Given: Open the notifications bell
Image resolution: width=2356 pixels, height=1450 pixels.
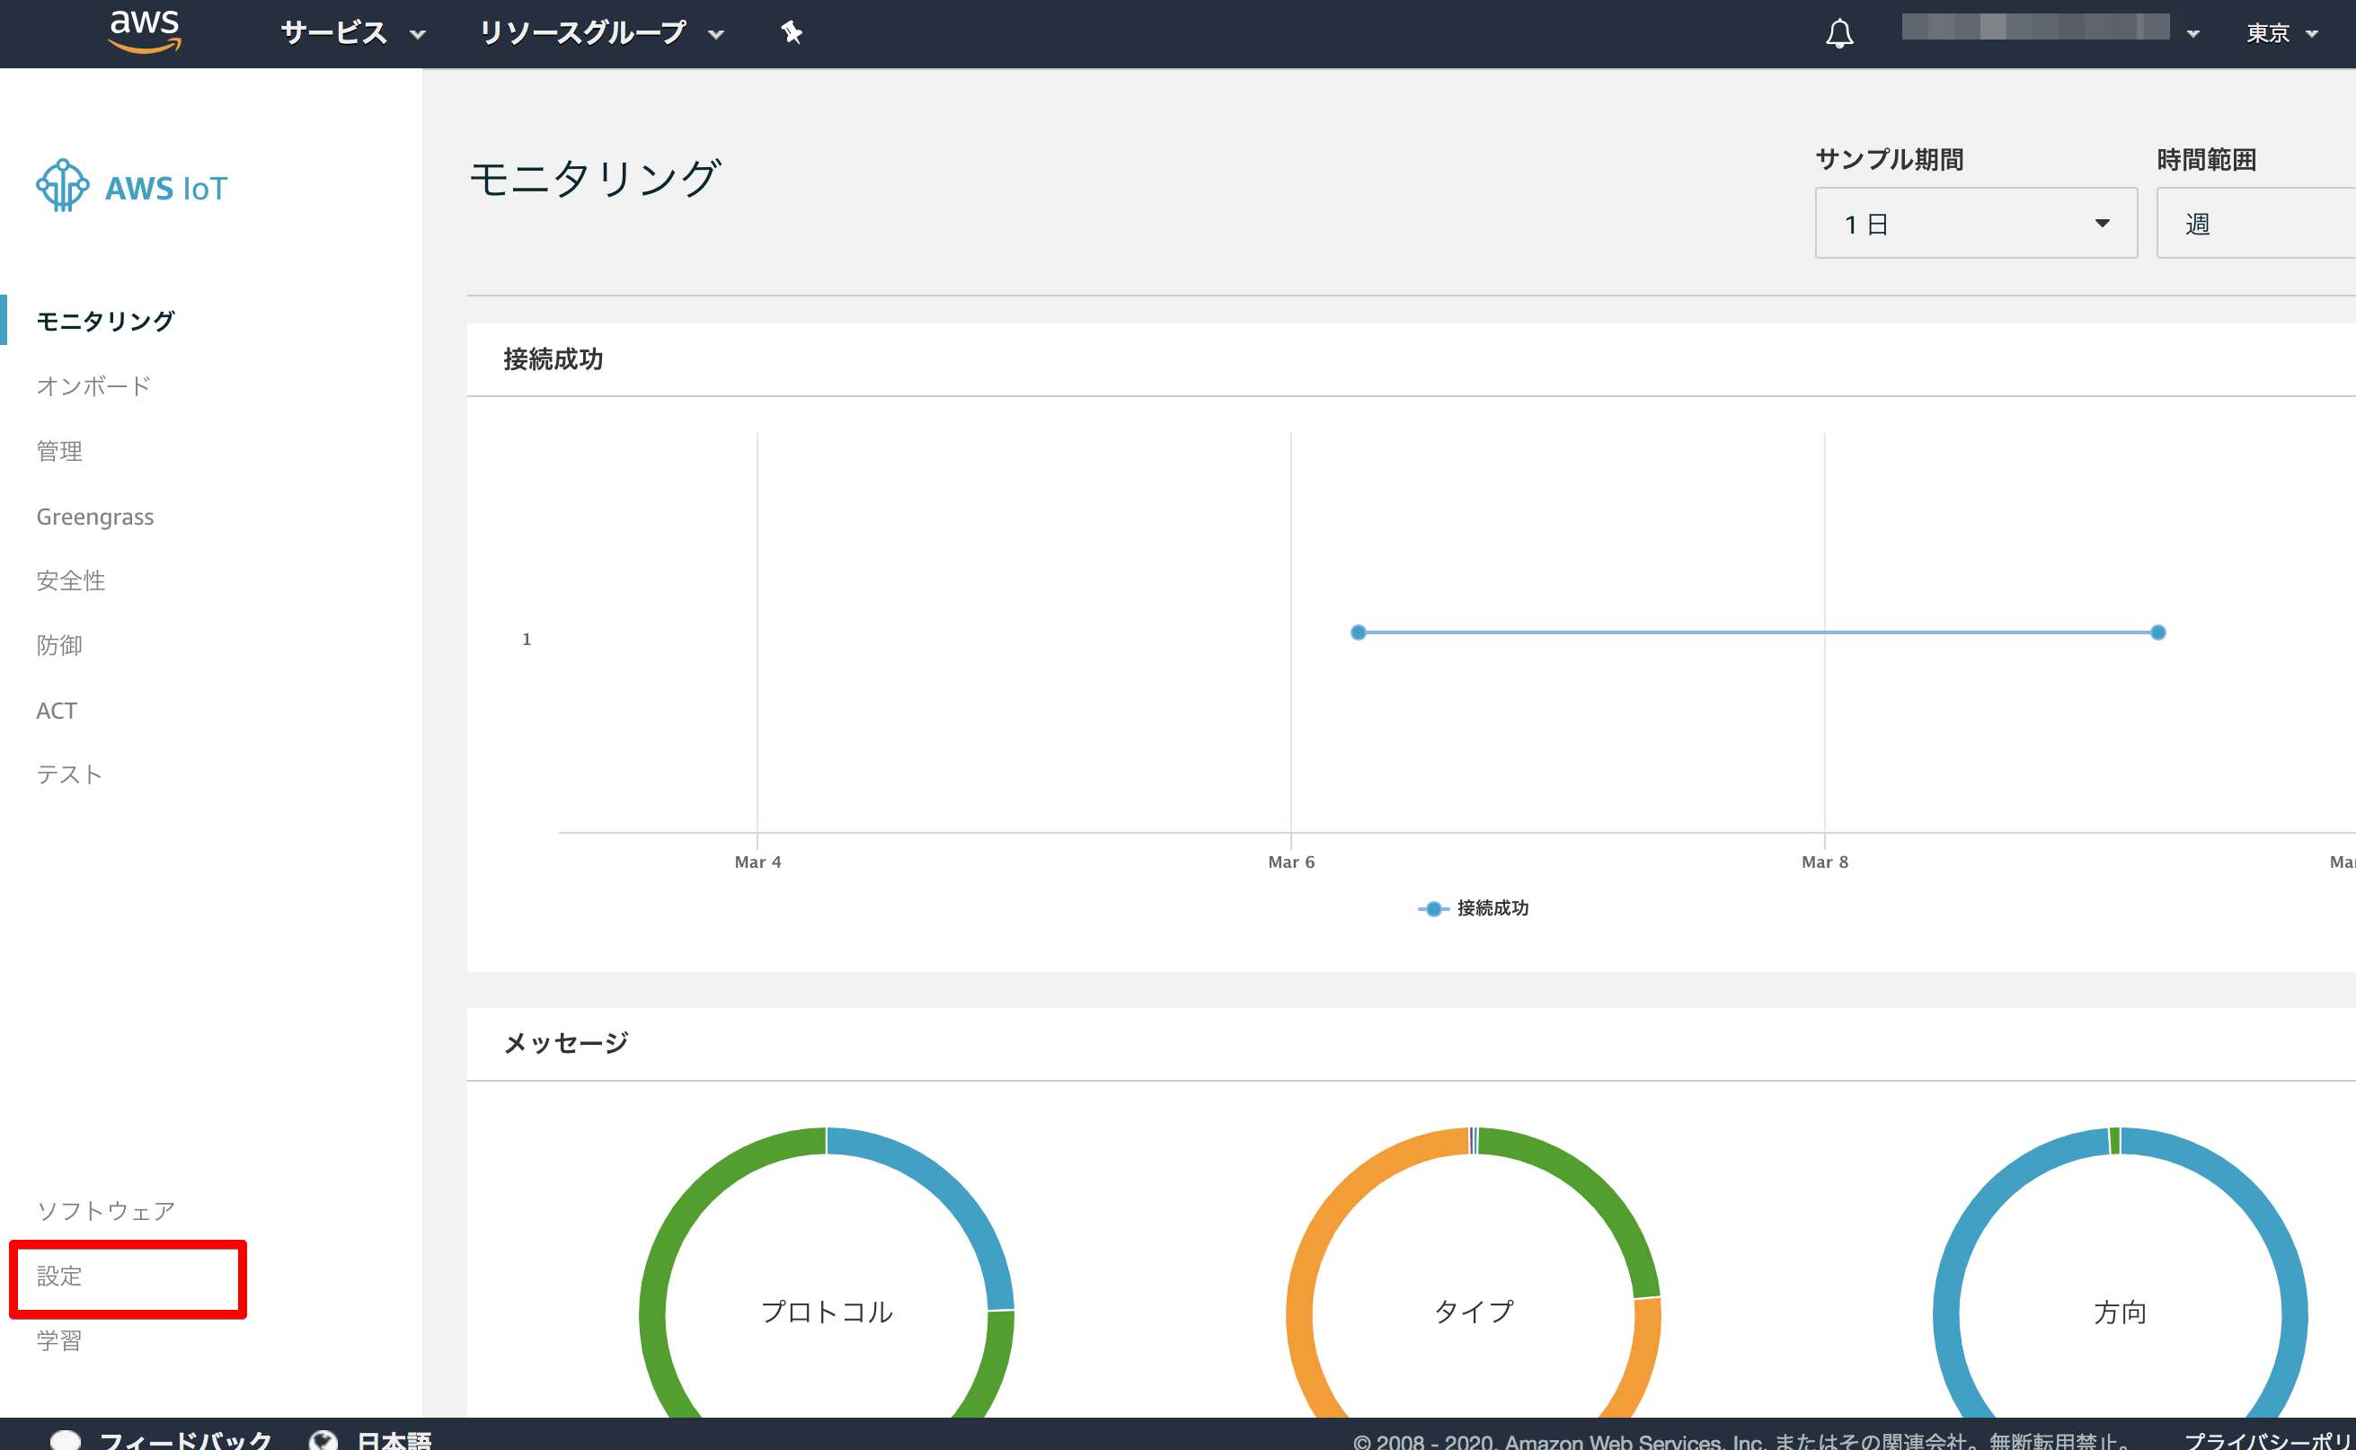Looking at the screenshot, I should 1839,33.
